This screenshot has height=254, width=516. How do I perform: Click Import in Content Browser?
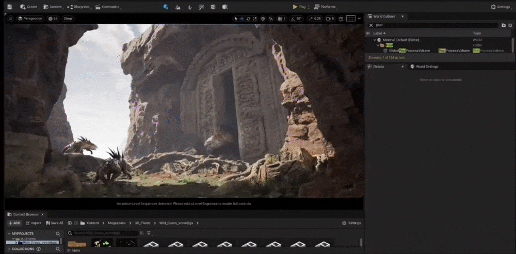(33, 223)
